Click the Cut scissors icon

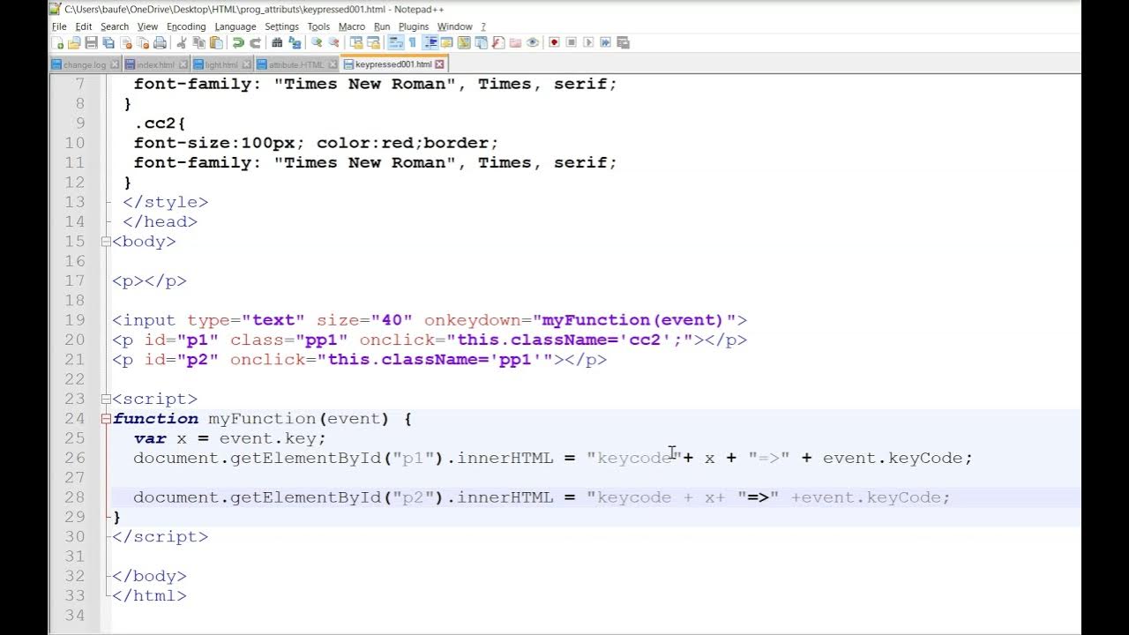pyautogui.click(x=182, y=42)
